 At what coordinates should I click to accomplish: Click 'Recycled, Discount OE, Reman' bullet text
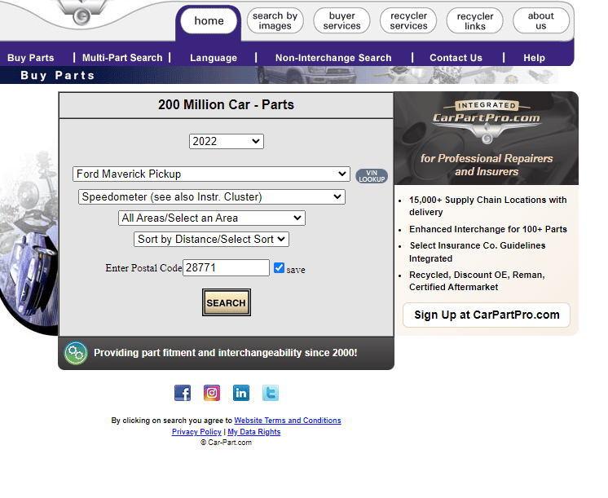point(477,281)
